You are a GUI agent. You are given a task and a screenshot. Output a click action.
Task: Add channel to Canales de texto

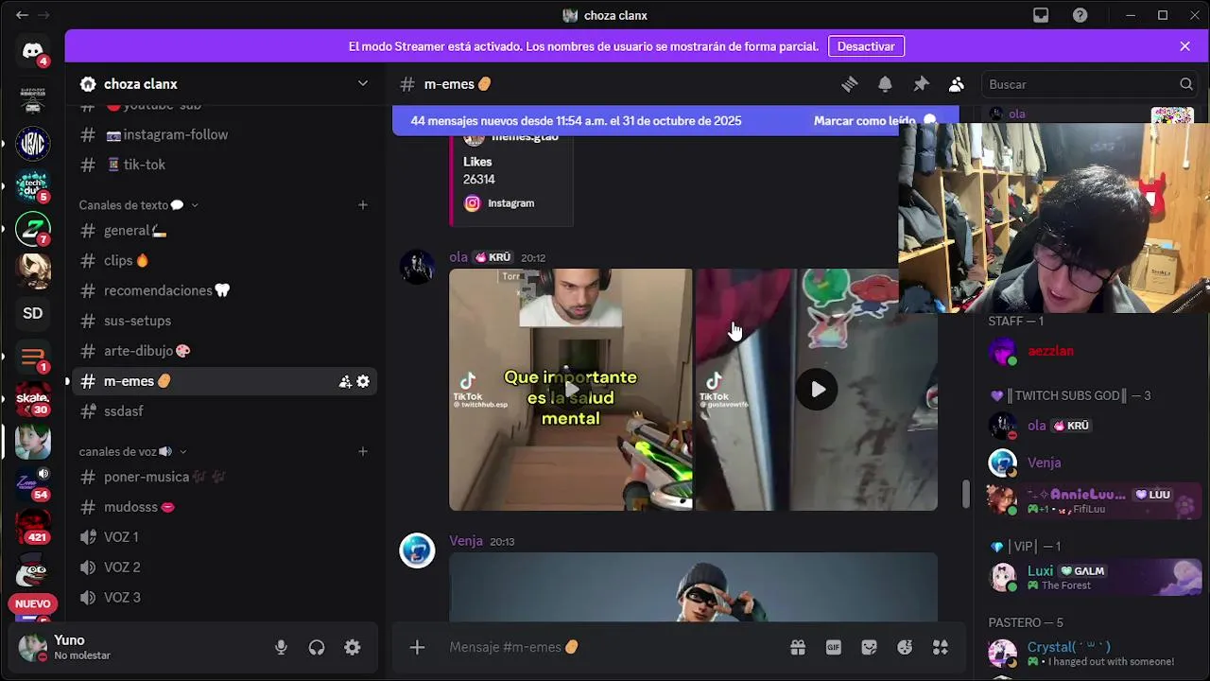(x=362, y=205)
